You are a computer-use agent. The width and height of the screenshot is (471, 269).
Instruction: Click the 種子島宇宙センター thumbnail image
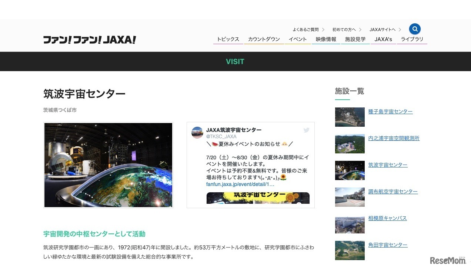coord(350,117)
